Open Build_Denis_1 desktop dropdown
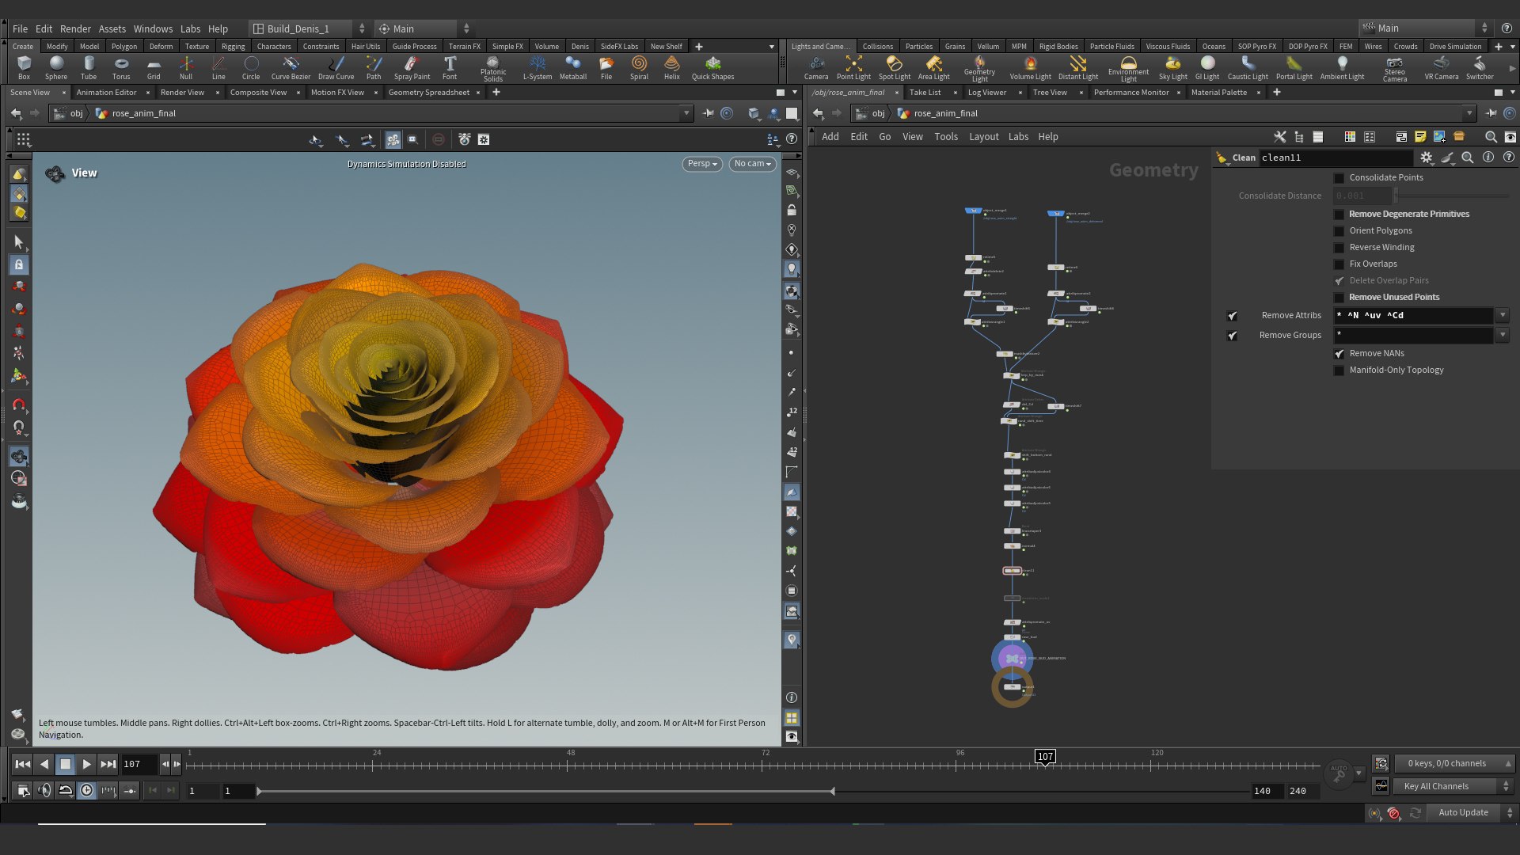Viewport: 1520px width, 855px height. tap(309, 28)
